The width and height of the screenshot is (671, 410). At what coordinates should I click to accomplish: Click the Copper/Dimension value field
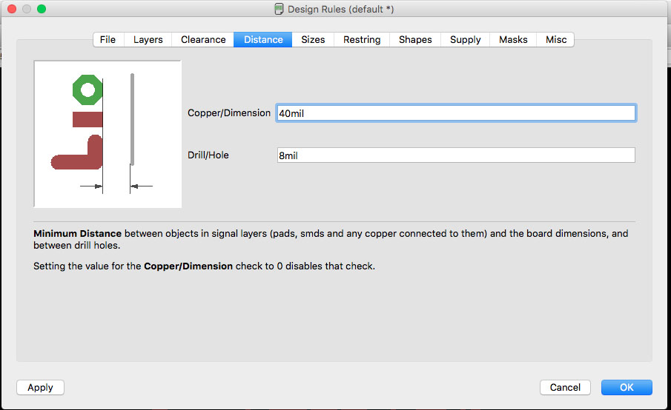pos(456,113)
